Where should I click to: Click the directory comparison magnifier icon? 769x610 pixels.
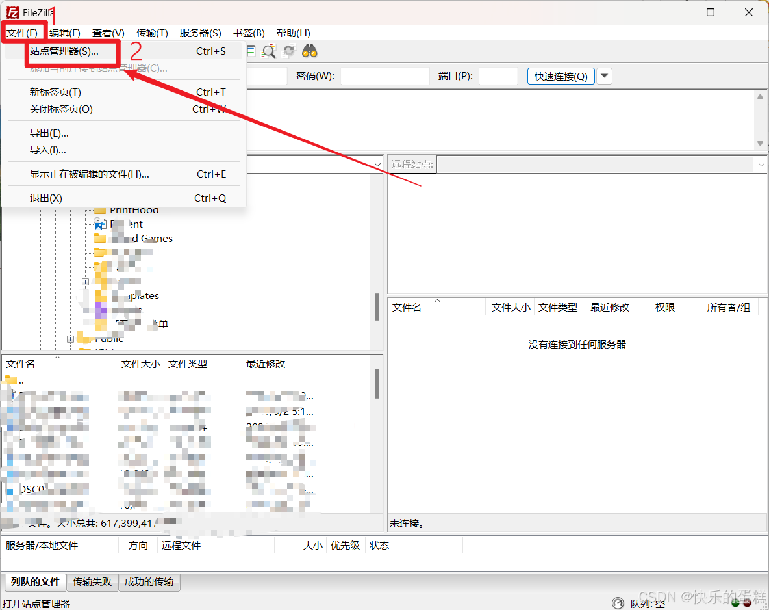point(269,51)
